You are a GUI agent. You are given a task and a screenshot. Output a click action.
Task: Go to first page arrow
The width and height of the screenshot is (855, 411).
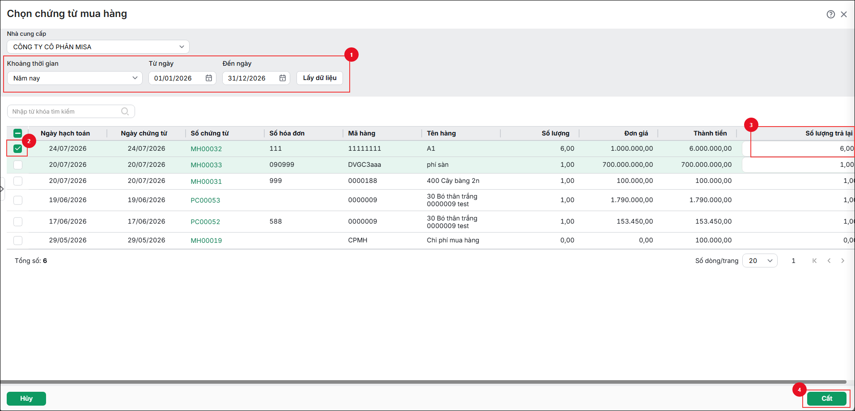pyautogui.click(x=814, y=261)
